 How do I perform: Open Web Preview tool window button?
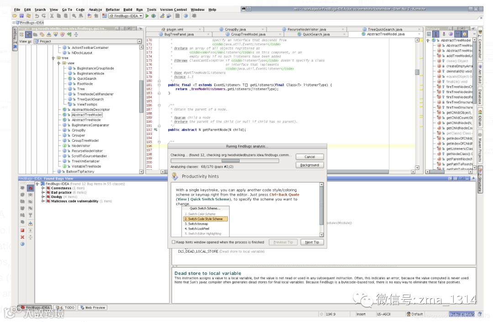tap(92, 307)
